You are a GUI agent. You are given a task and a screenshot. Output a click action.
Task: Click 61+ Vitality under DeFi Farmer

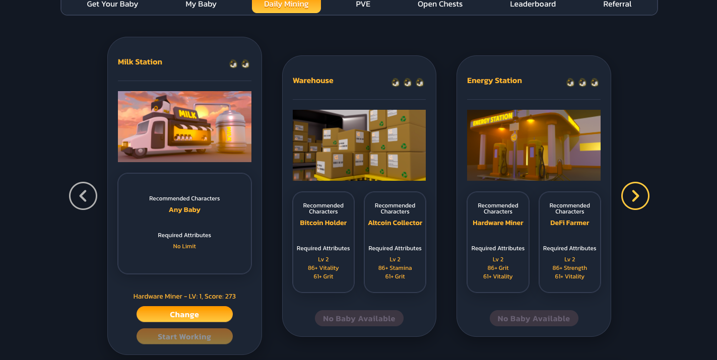click(569, 276)
